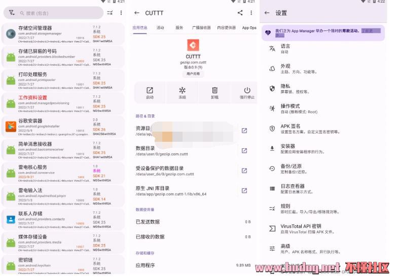
Task: Open the 资源目录 path icon
Action: 244,131
